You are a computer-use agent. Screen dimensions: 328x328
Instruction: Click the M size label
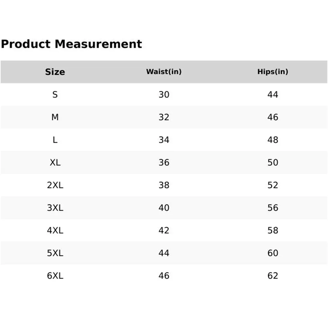55,117
